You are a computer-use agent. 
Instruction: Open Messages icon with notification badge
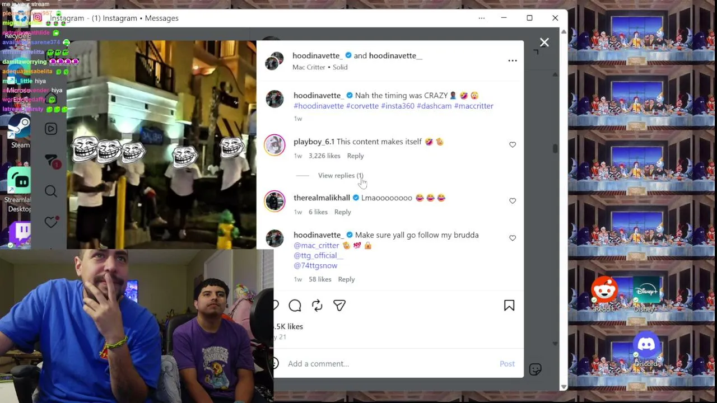[51, 161]
